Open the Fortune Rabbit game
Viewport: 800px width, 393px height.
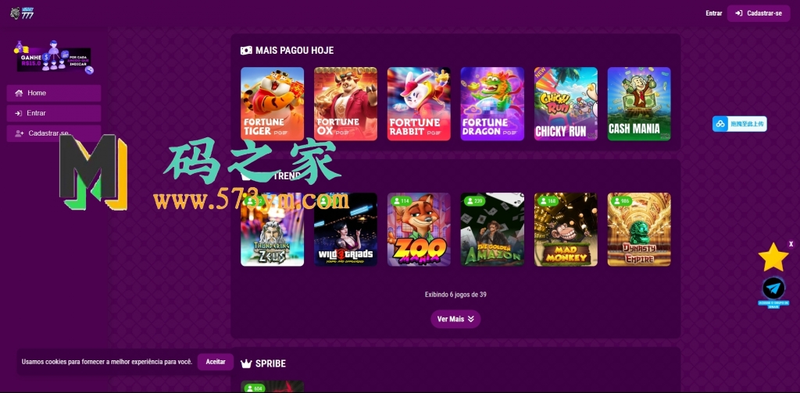[419, 104]
